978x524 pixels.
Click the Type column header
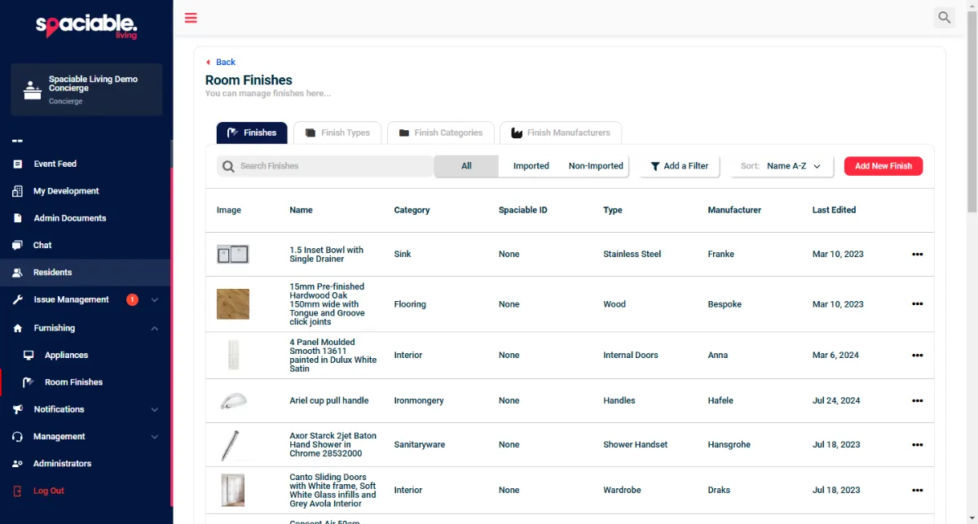pyautogui.click(x=613, y=210)
